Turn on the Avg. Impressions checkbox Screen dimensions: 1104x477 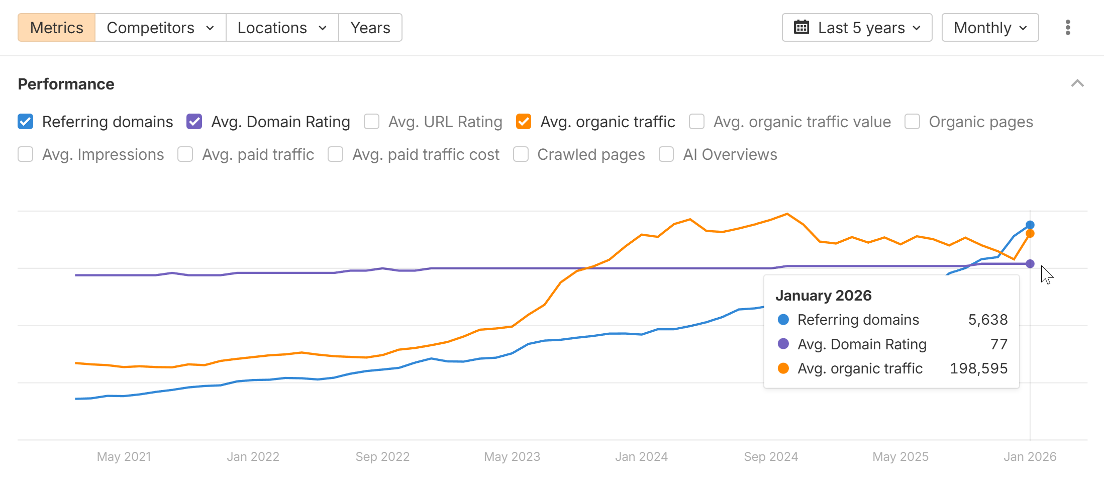(26, 154)
